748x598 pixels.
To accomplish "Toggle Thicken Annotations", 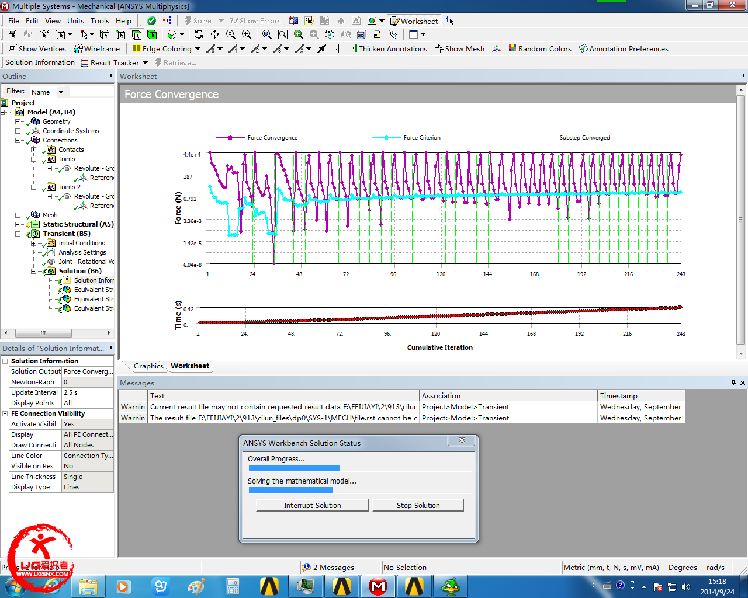I will coord(388,48).
